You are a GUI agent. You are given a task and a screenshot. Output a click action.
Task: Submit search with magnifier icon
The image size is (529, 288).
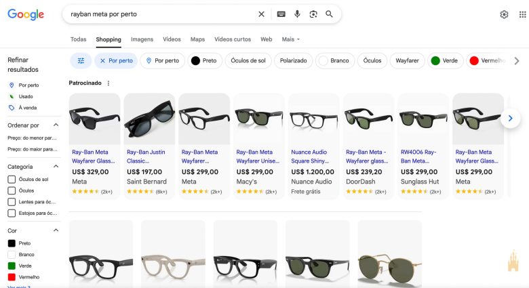(329, 14)
